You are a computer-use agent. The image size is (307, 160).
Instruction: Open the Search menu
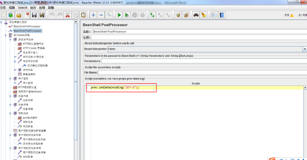(23, 8)
